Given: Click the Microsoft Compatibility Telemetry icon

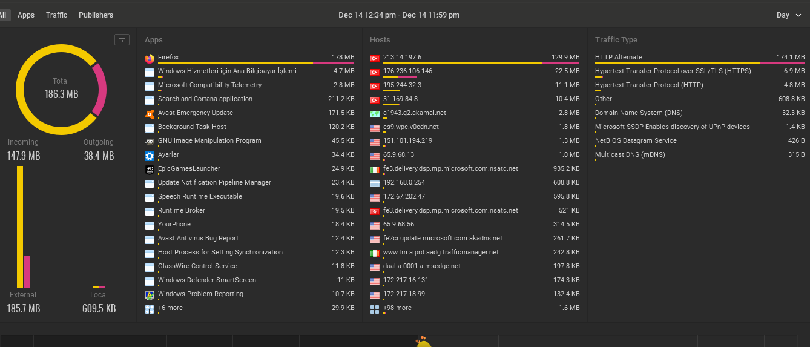Looking at the screenshot, I should 150,86.
